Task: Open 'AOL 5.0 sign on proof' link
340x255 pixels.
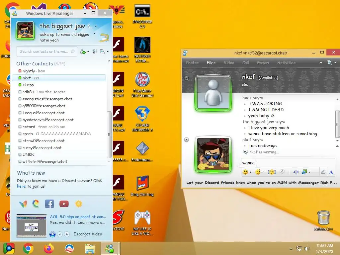Action: point(78,216)
